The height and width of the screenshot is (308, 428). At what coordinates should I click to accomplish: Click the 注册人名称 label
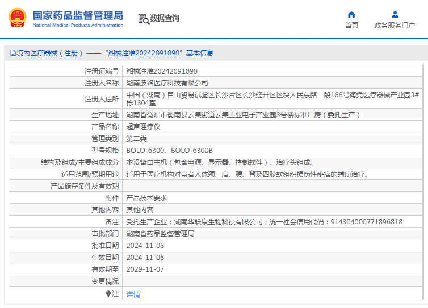(x=102, y=83)
